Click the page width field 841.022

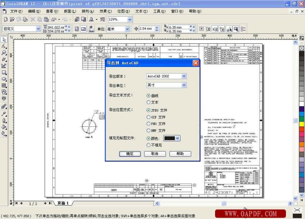(56, 27)
